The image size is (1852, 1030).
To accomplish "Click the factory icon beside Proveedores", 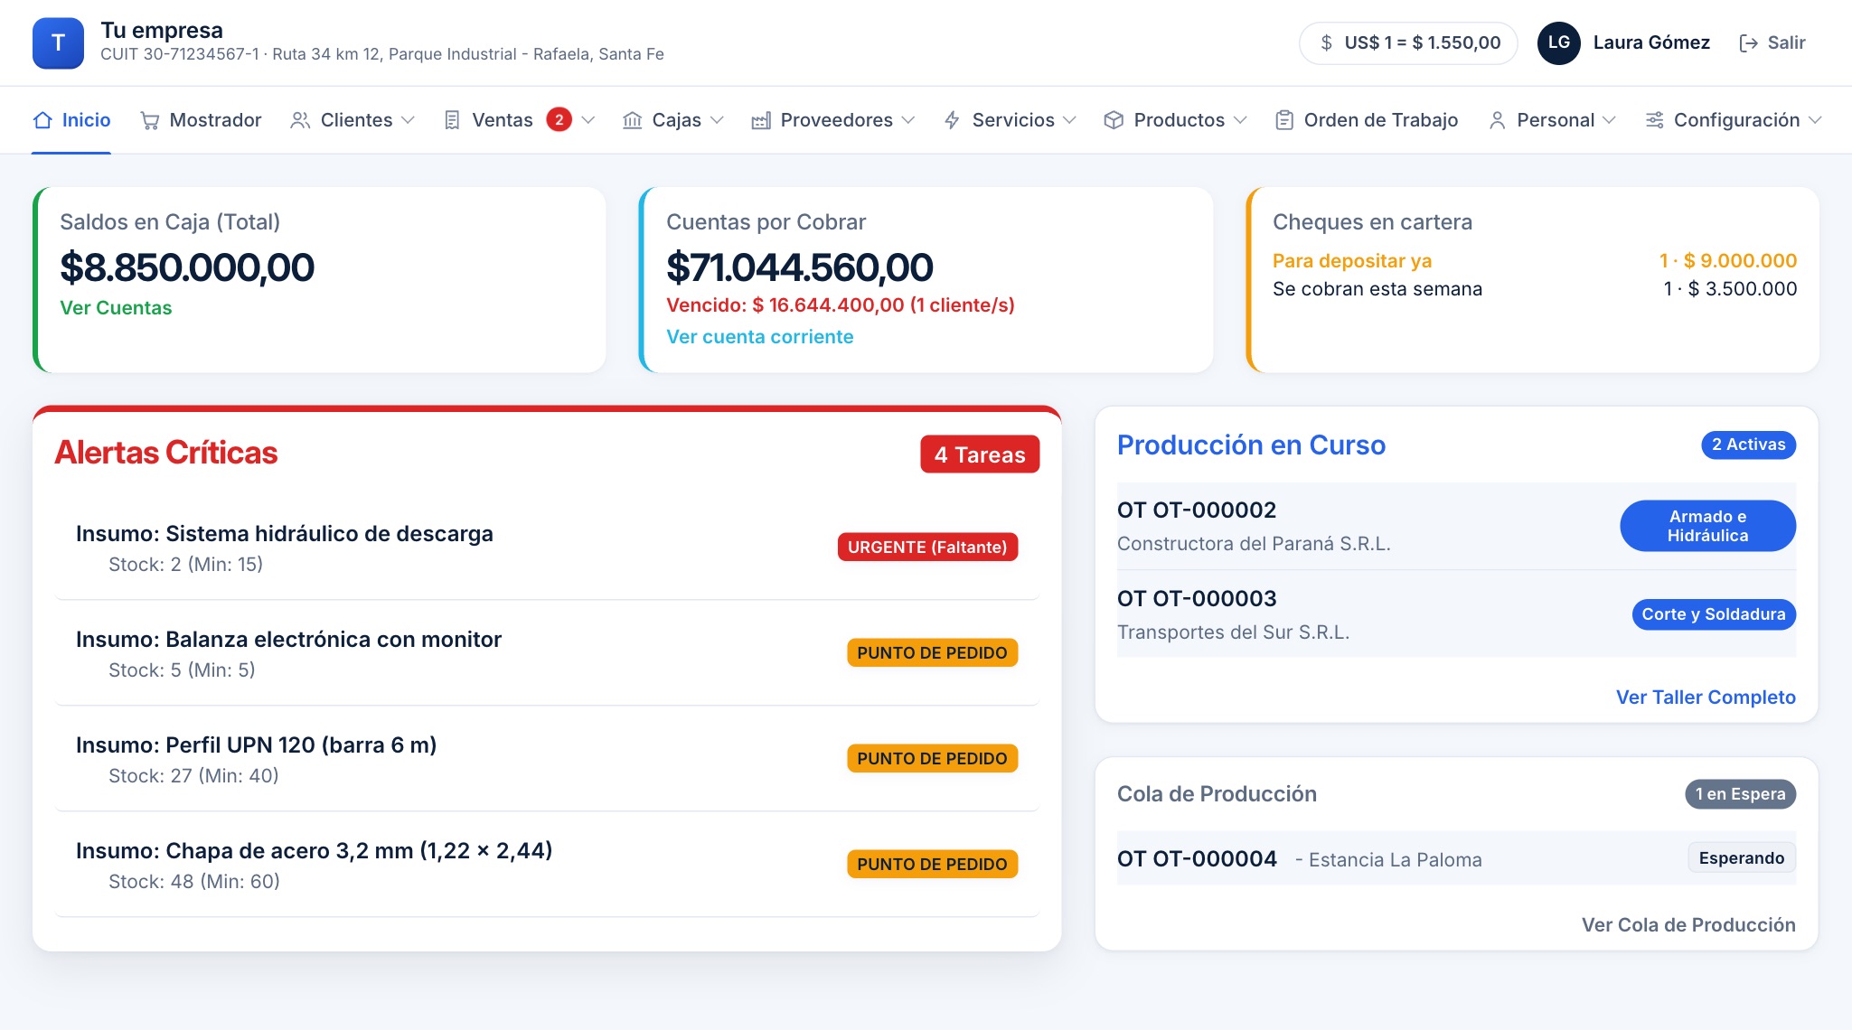I will (761, 120).
